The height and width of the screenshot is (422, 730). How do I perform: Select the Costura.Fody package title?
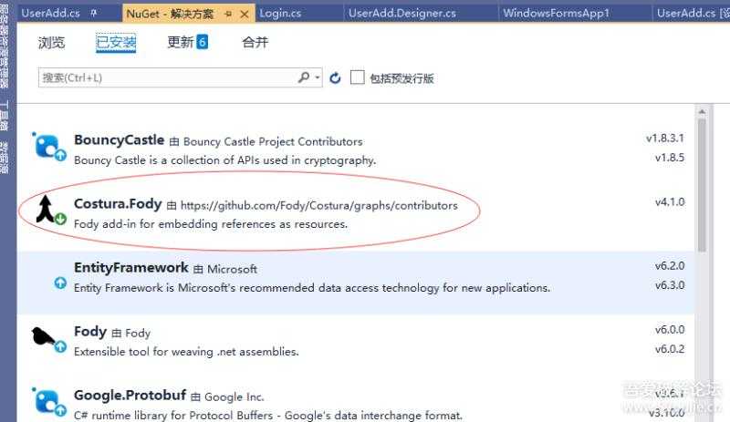(118, 204)
